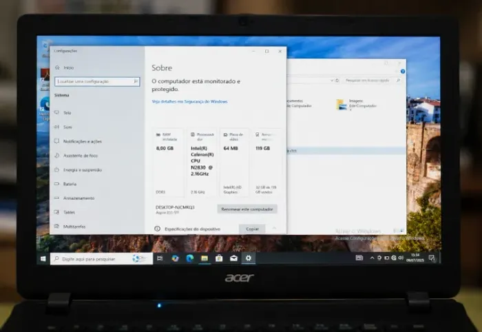Click the info icon beside Especificações do dispositivo
482x332 pixels.
pyautogui.click(x=157, y=229)
